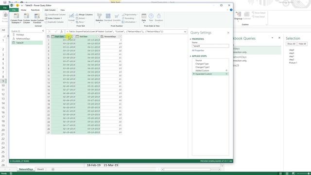Viewport: 311px width, 175px height.
Task: Click the Invoke Custom Function icon
Action: click(x=37, y=16)
